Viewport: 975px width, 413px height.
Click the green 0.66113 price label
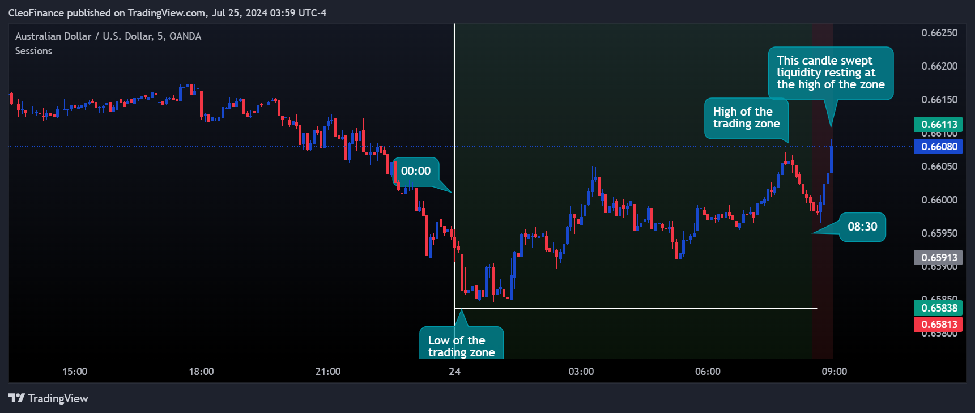pyautogui.click(x=939, y=125)
